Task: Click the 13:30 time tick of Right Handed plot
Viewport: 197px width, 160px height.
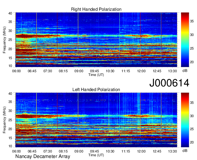Action: pos(172,71)
